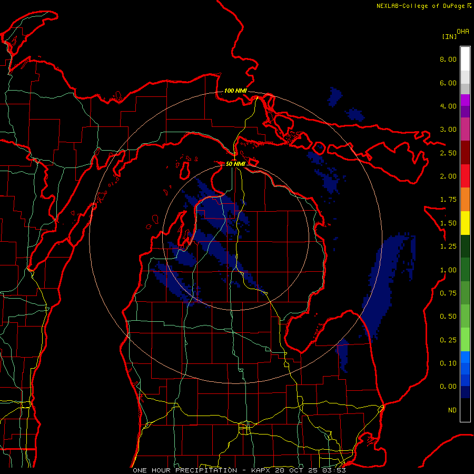Pick the yellow legend swatch

pos(465,223)
